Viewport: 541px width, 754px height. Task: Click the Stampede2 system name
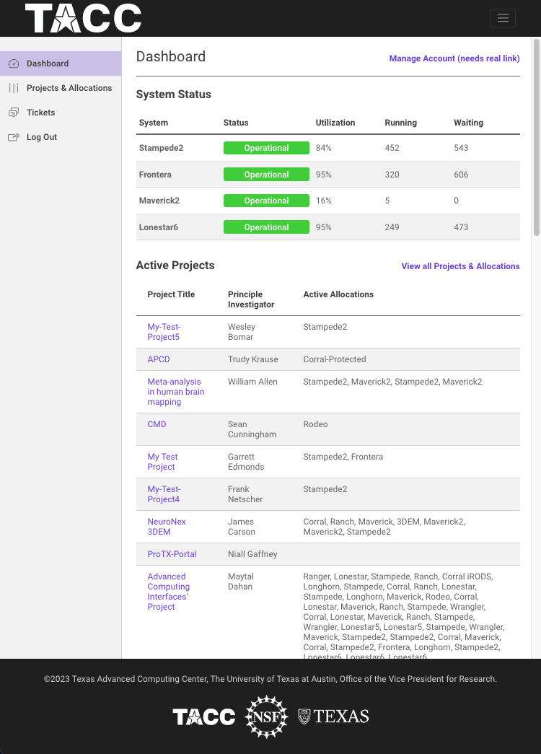(161, 148)
